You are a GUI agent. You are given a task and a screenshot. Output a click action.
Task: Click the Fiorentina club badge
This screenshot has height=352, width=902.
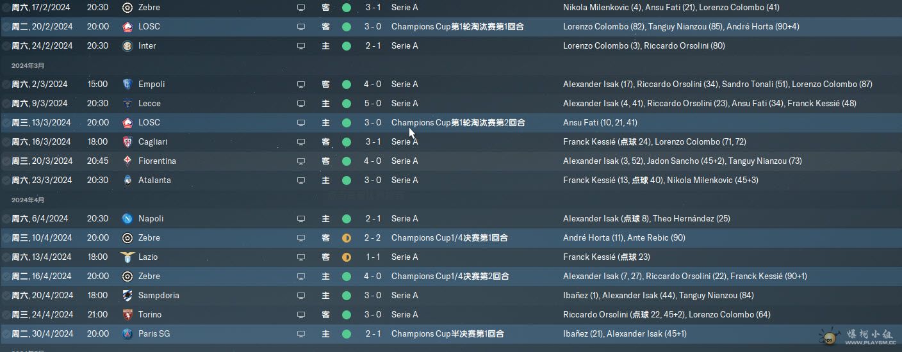[127, 161]
